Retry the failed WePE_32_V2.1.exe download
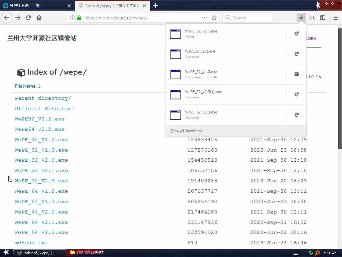This screenshot has width=342, height=257. (x=297, y=34)
